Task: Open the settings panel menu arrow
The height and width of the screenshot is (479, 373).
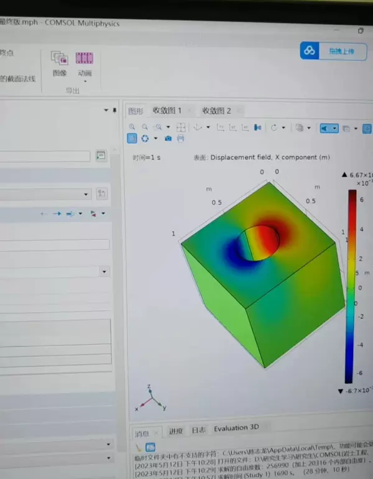Action: pyautogui.click(x=106, y=110)
